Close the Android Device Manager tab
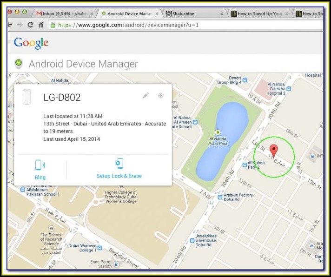Image resolution: width=331 pixels, height=277 pixels. 156,13
